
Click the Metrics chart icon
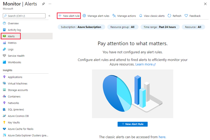4,43
